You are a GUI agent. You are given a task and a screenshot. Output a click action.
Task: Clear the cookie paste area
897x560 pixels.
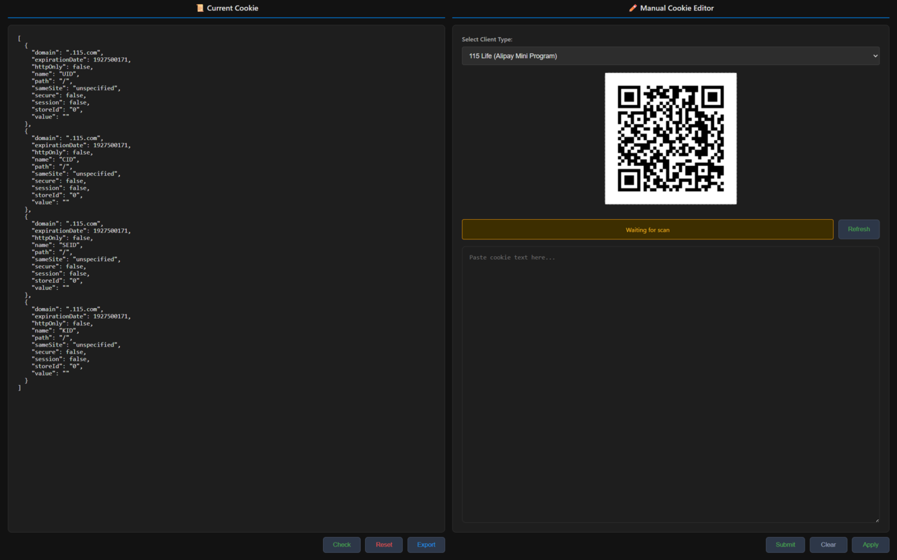pyautogui.click(x=828, y=545)
